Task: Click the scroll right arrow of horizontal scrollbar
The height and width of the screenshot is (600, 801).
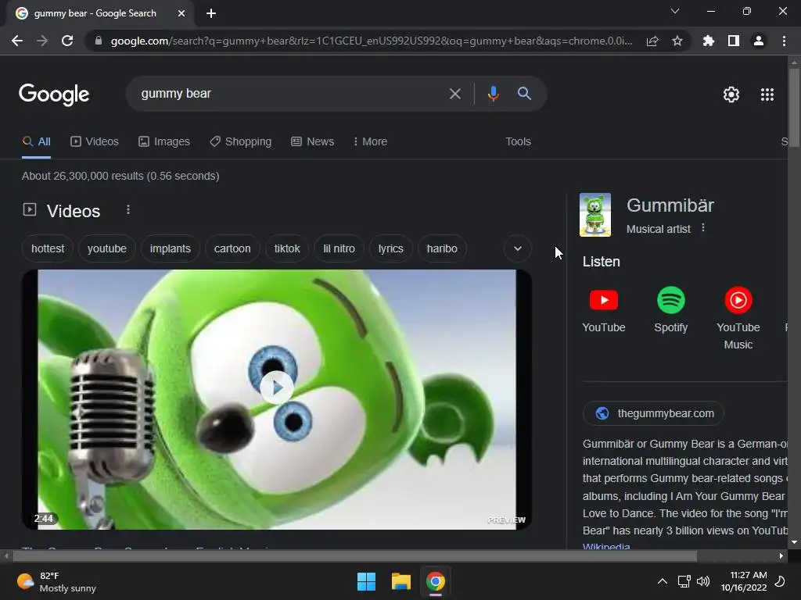Action: [x=781, y=555]
